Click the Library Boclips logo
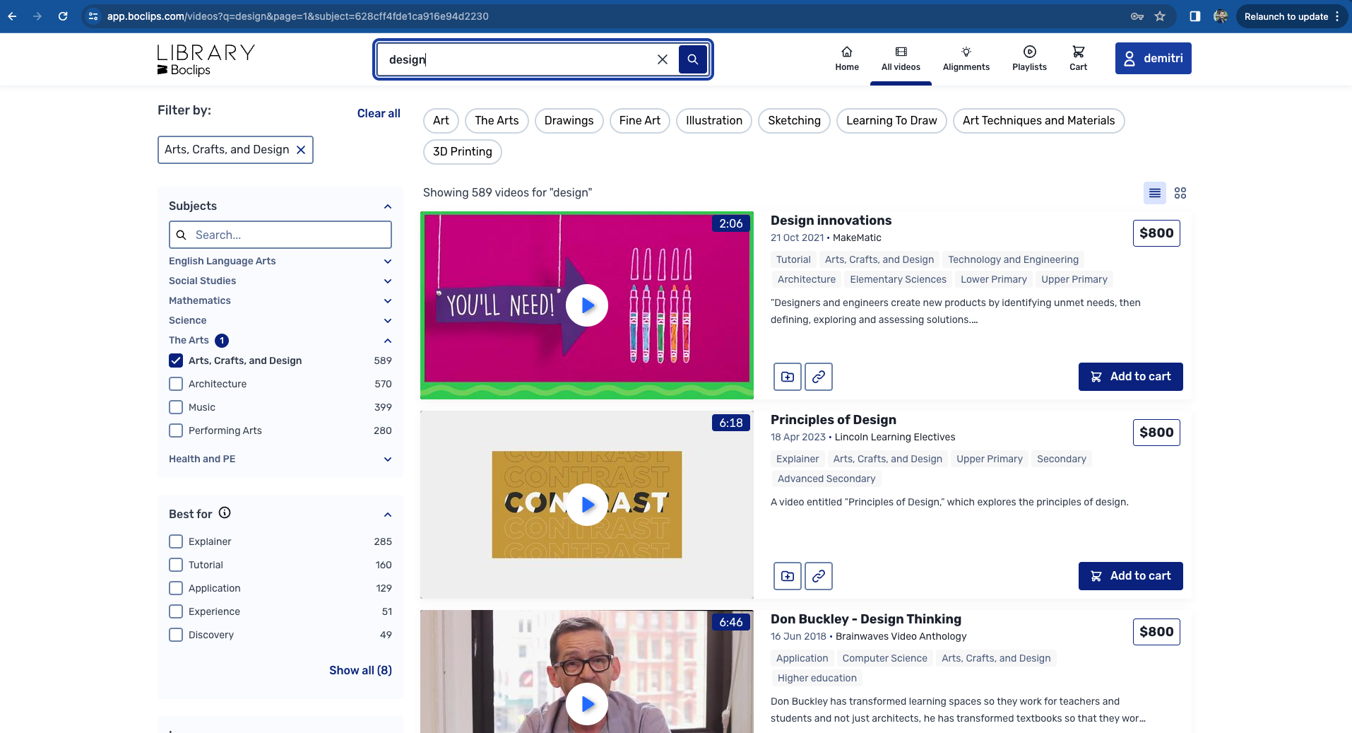1352x733 pixels. point(206,60)
